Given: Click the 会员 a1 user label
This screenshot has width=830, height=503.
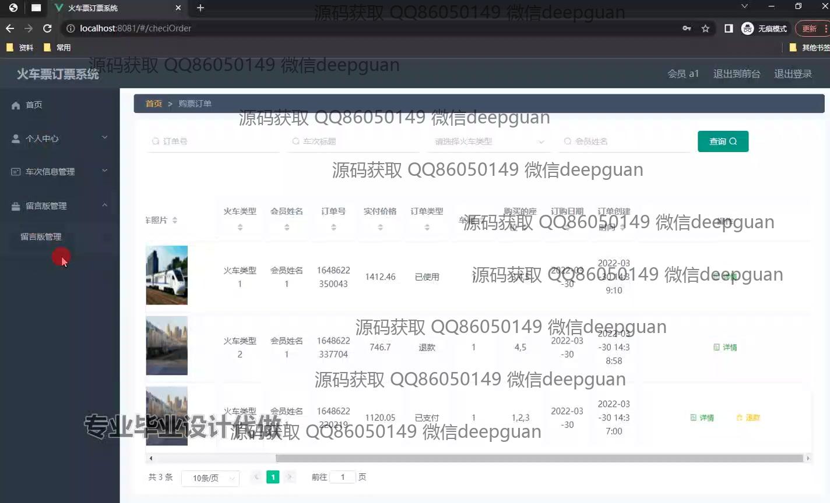Looking at the screenshot, I should click(x=683, y=74).
